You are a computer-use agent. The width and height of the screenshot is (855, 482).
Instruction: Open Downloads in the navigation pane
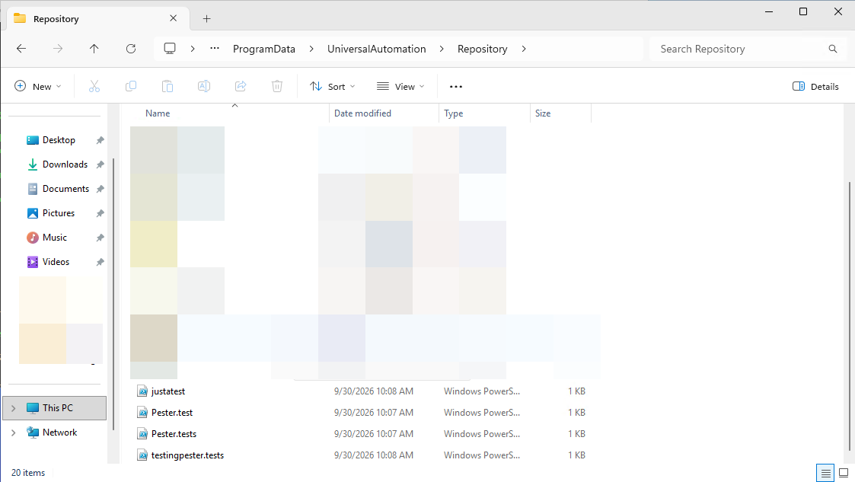point(65,164)
